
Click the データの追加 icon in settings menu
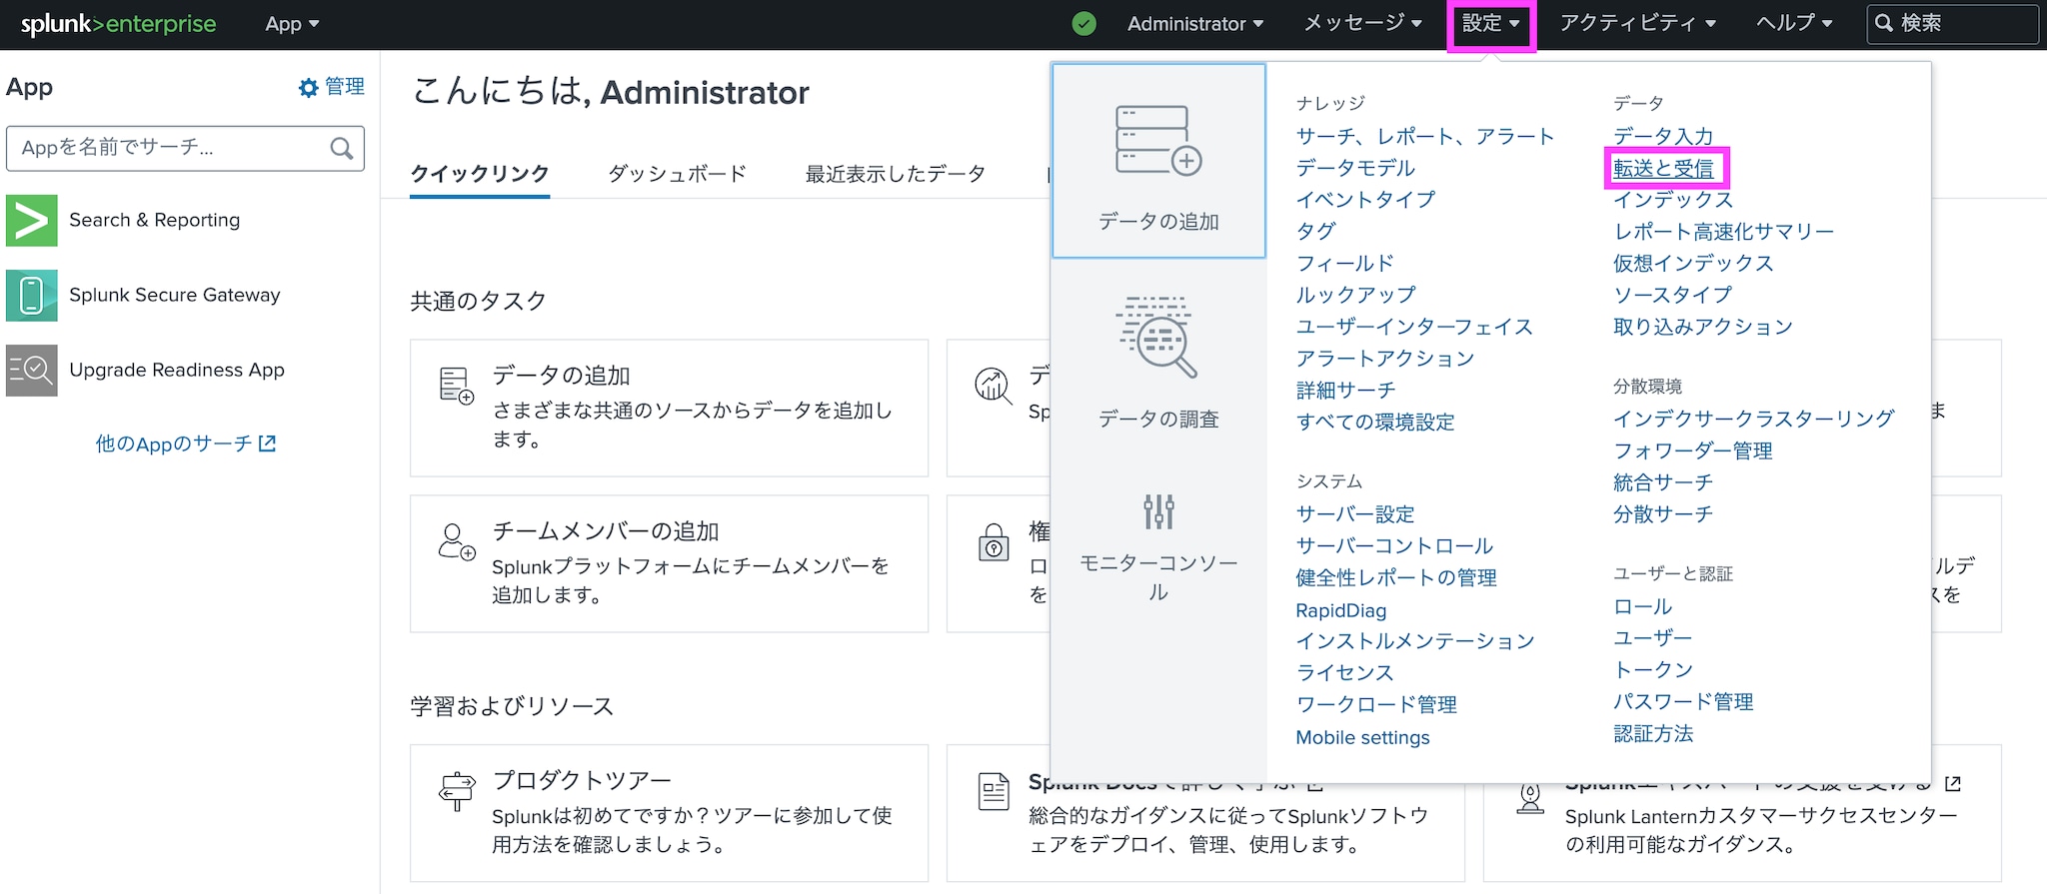pyautogui.click(x=1158, y=141)
